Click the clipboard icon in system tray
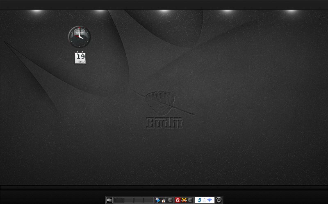 tap(204, 200)
